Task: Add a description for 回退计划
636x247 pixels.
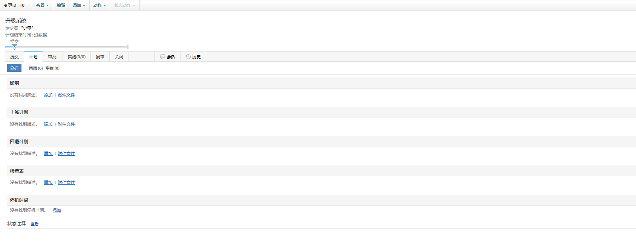Action: tap(48, 154)
